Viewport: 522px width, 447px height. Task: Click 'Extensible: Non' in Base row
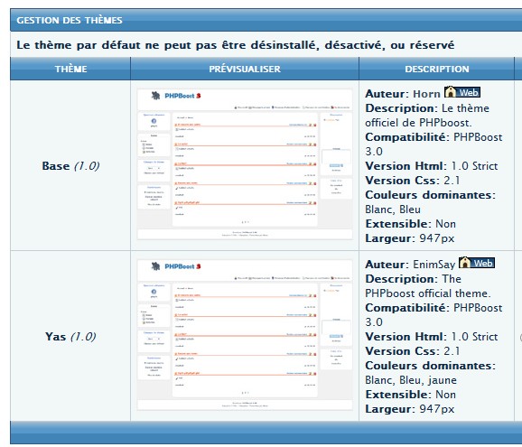pos(411,224)
